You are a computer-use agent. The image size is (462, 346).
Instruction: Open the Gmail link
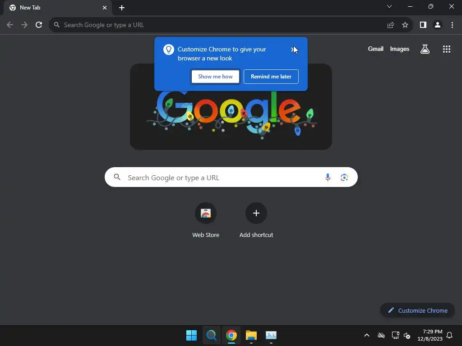click(x=376, y=49)
